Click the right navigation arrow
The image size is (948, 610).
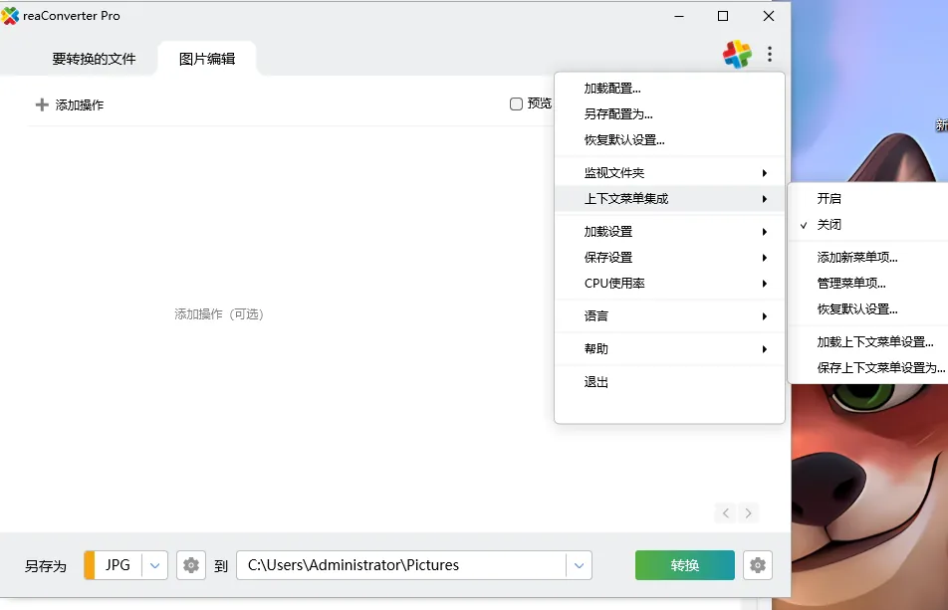coord(748,512)
